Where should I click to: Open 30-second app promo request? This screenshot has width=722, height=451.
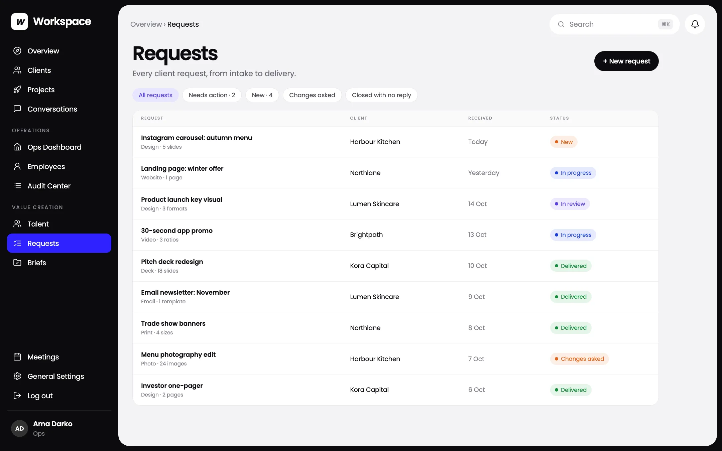coord(395,235)
